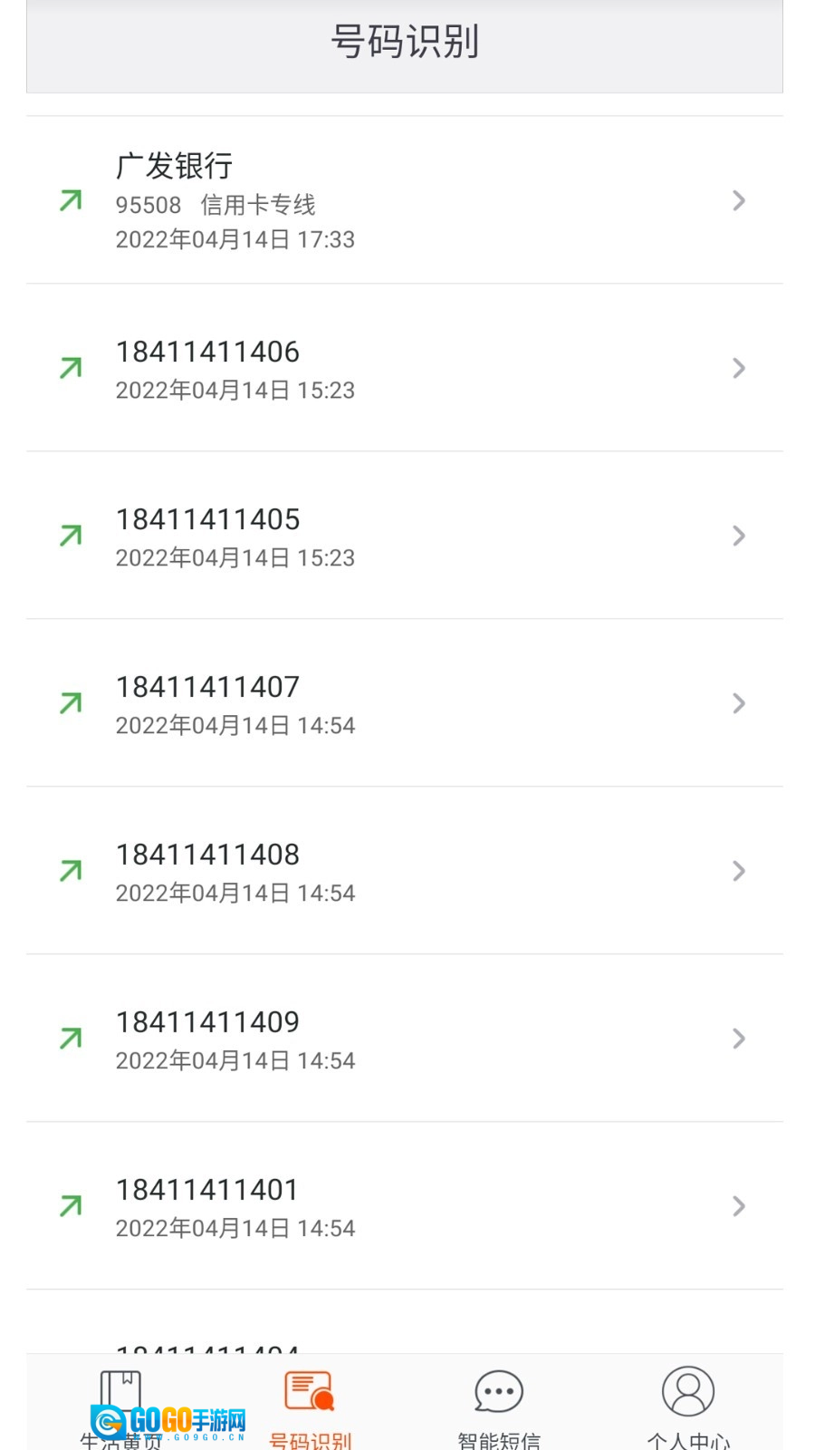Tap outgoing arrow icon beside 18411411401
Image resolution: width=815 pixels, height=1450 pixels.
[71, 1206]
